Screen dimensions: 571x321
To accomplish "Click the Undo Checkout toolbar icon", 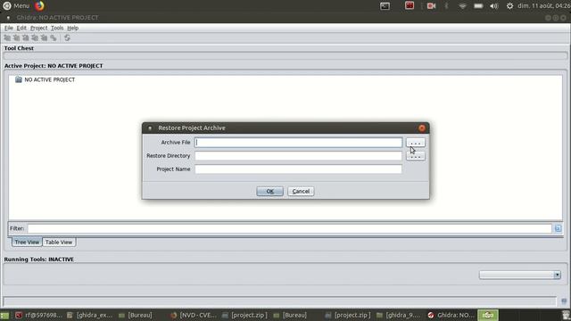I will coord(44,37).
